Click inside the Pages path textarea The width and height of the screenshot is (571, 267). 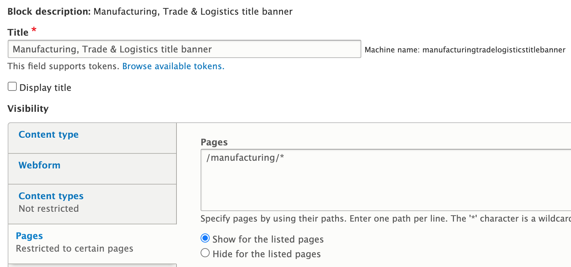pyautogui.click(x=386, y=180)
